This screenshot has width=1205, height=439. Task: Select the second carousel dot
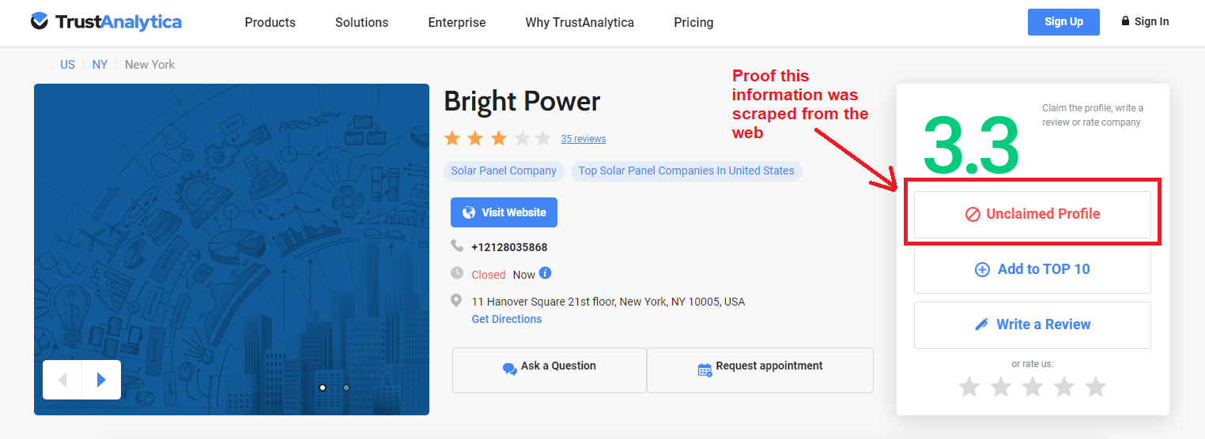[x=346, y=388]
